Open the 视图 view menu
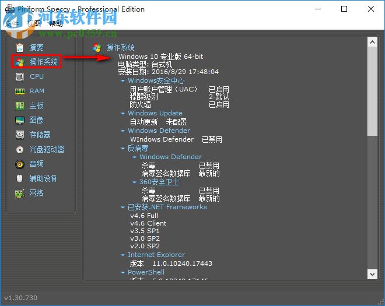The width and height of the screenshot is (385, 306). (34, 23)
